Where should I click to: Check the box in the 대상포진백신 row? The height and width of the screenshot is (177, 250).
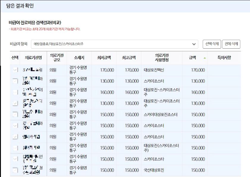(x=15, y=70)
